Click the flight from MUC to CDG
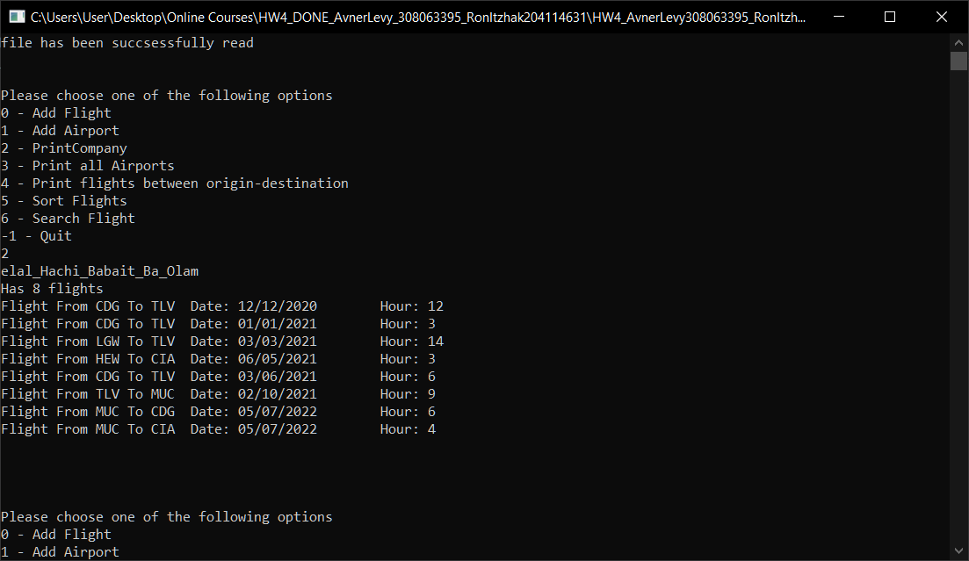Image resolution: width=969 pixels, height=561 pixels. click(x=219, y=412)
